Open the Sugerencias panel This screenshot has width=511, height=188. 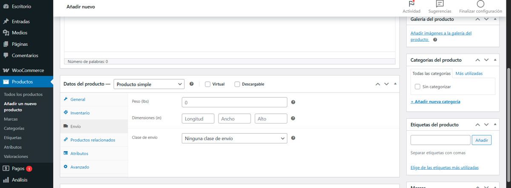[x=440, y=7]
